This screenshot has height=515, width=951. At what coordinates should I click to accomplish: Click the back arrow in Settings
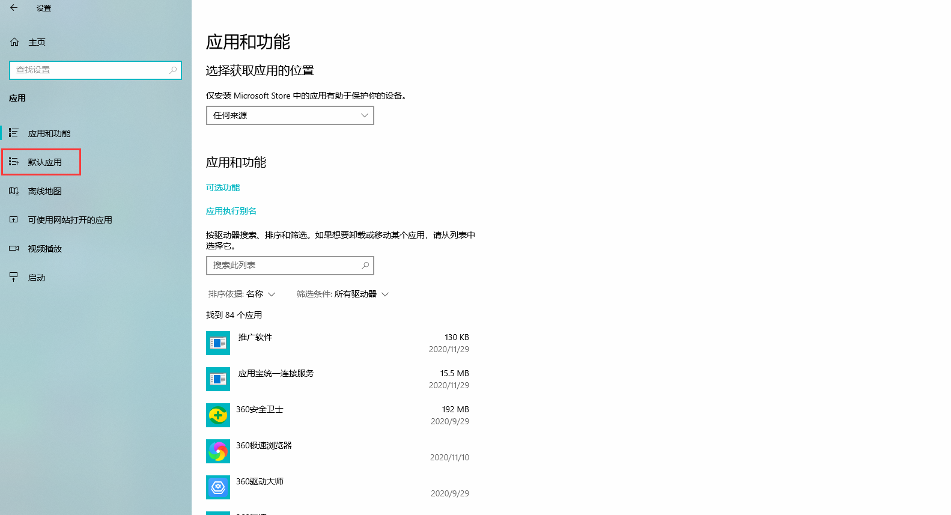coord(14,8)
